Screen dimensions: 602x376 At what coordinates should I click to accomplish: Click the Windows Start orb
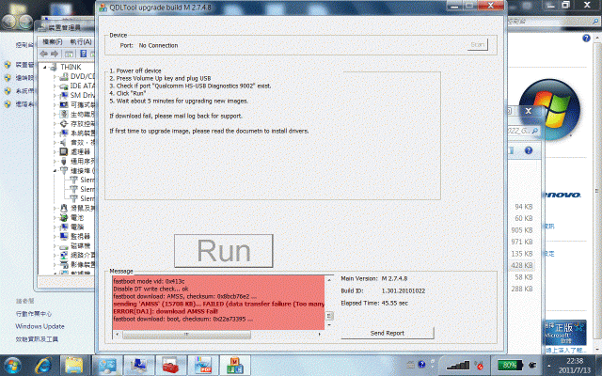(x=12, y=366)
